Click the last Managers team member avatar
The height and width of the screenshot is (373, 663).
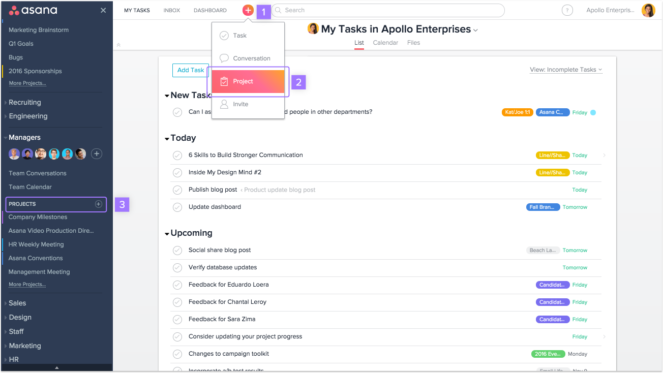tap(81, 154)
